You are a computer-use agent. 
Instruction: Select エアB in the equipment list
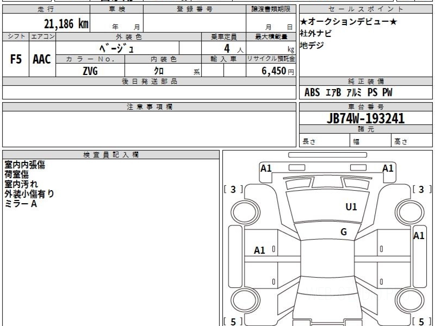pos(333,93)
